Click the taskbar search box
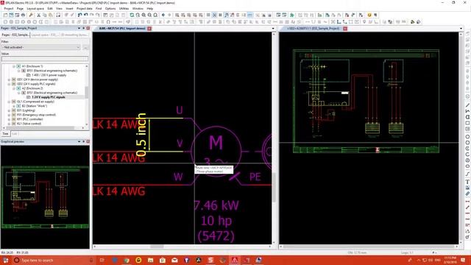This screenshot has height=265, width=471. pyautogui.click(x=54, y=260)
